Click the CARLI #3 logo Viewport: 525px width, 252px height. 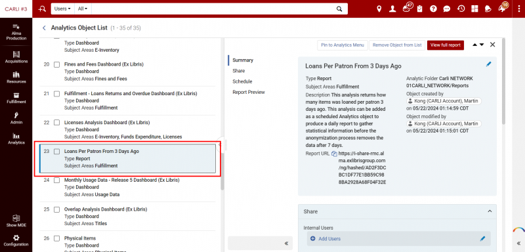16,9
